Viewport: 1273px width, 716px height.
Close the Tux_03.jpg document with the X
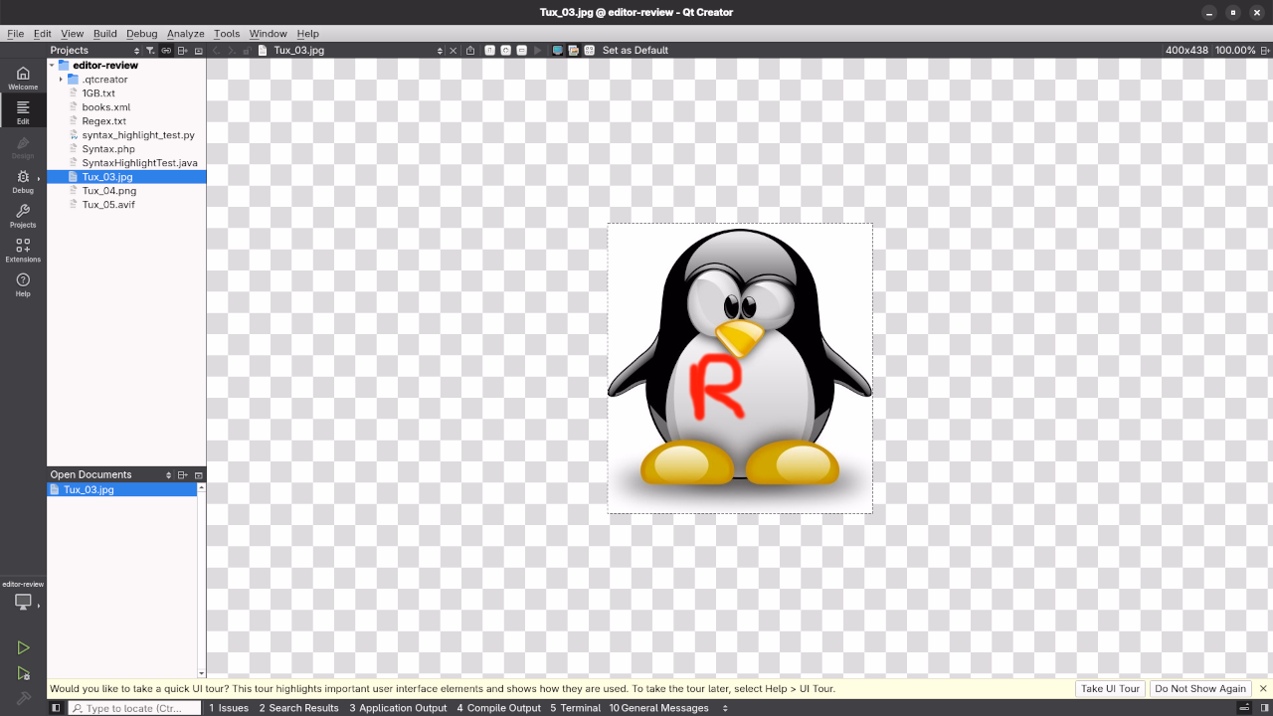(454, 50)
